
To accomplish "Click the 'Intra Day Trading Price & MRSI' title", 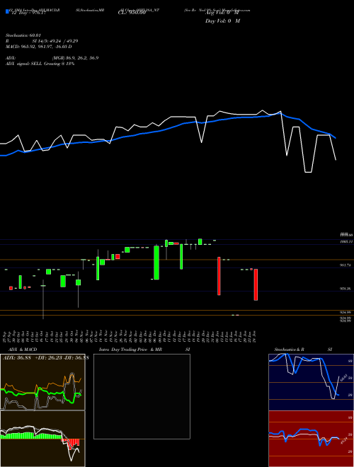I will click(144, 350).
